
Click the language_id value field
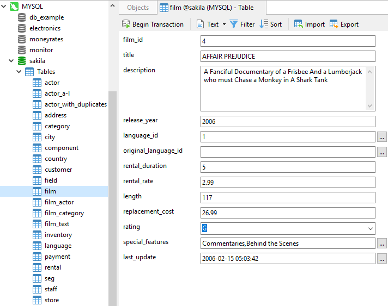[x=288, y=137]
